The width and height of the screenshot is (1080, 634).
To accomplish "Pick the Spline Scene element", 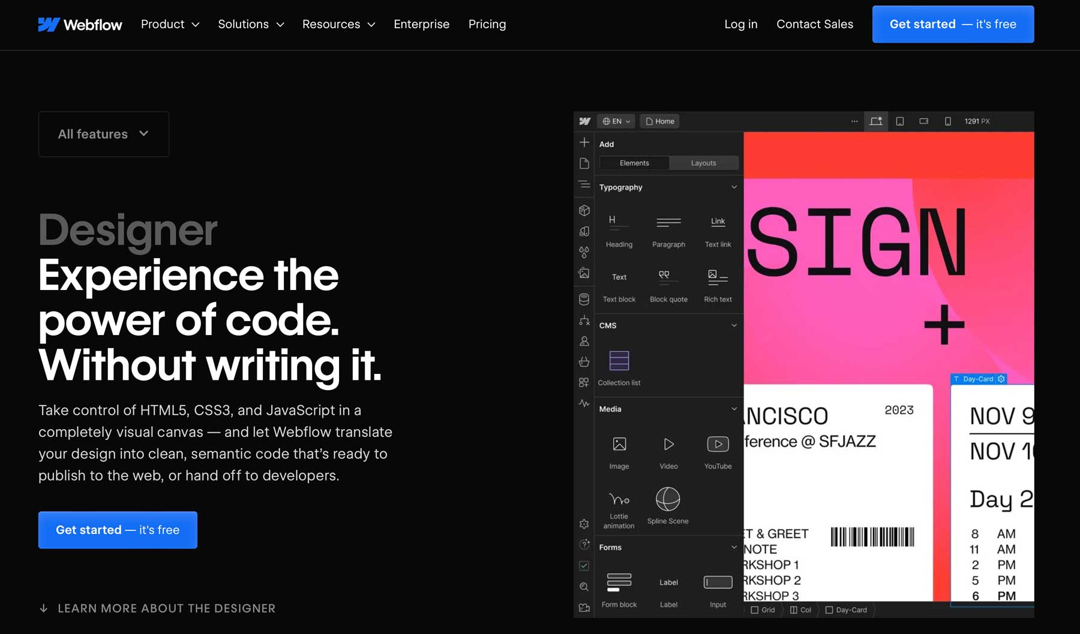I will (x=668, y=500).
